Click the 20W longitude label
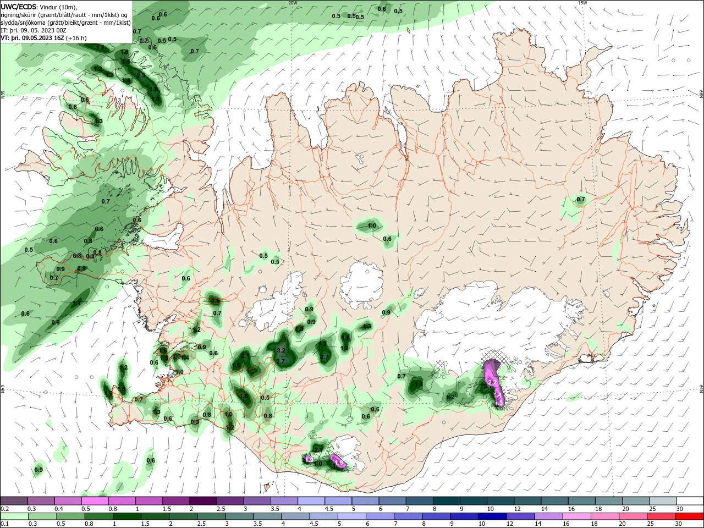Image resolution: width=704 pixels, height=528 pixels. tap(293, 3)
